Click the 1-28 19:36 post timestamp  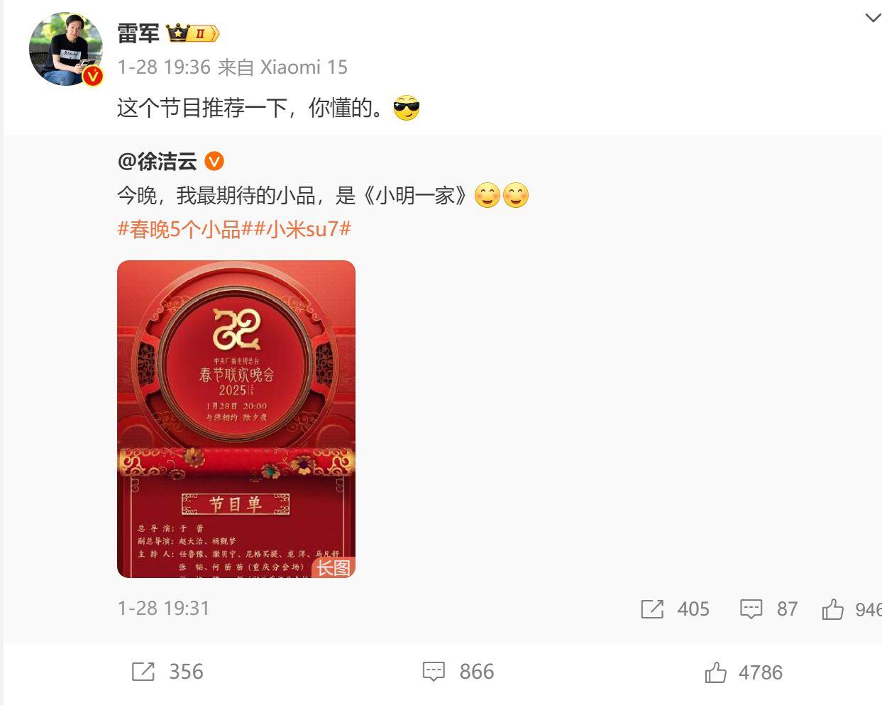164,67
